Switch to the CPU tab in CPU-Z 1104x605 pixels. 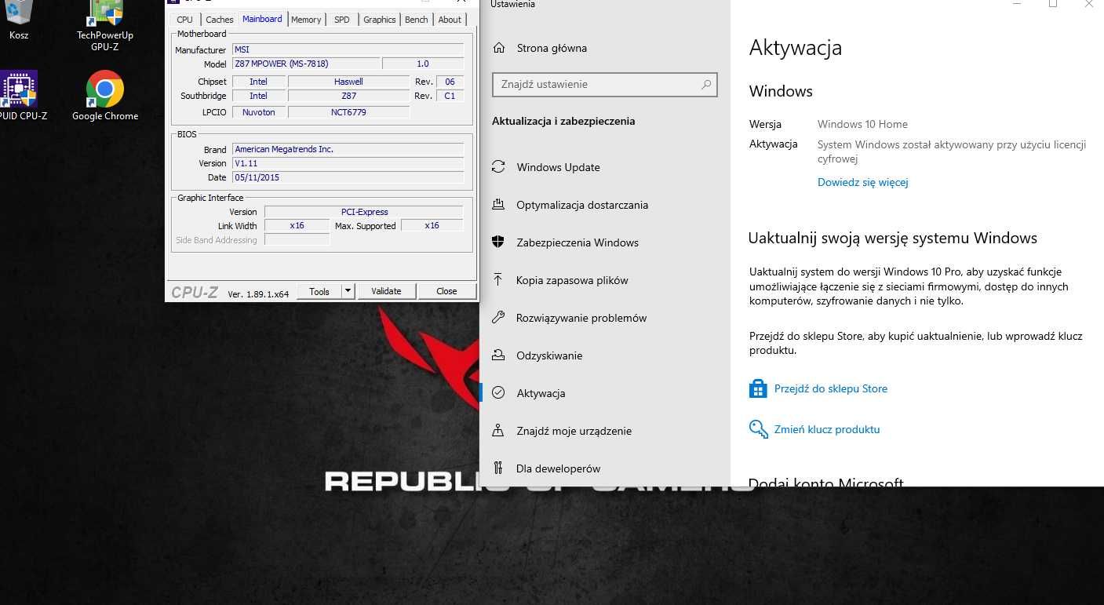(184, 20)
